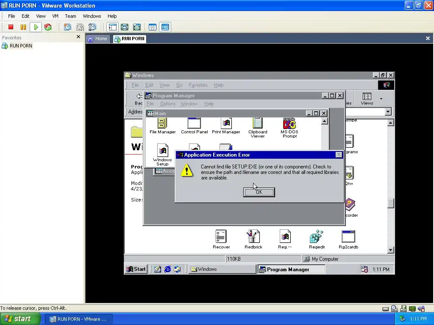This screenshot has width=434, height=325.
Task: Open the VMware File menu
Action: pos(11,16)
